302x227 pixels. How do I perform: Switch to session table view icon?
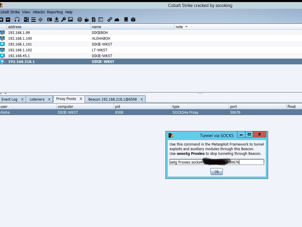pyautogui.click(x=34, y=19)
